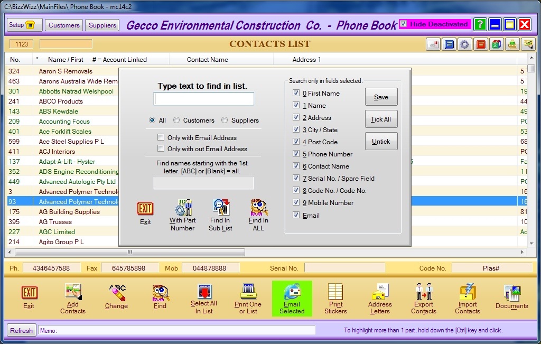Click the yellow card with pen toolbar icon
The image size is (541, 344).
point(528,44)
